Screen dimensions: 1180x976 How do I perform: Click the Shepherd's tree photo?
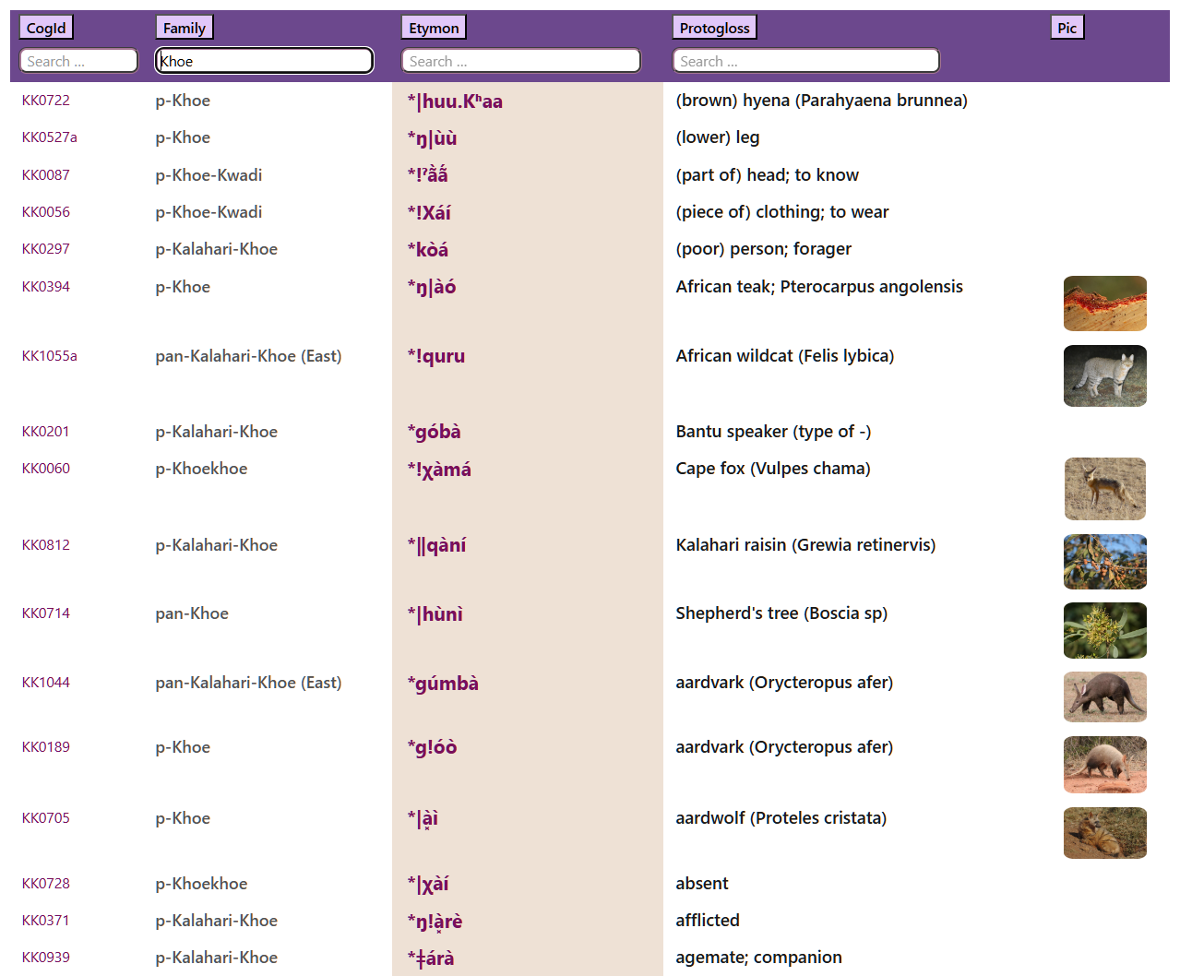click(x=1104, y=631)
